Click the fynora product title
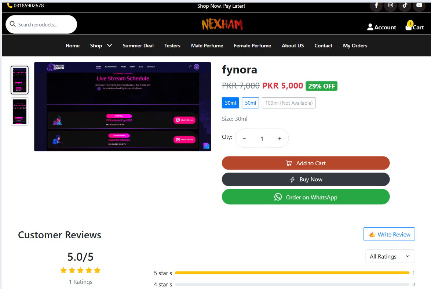Viewport: 431px width, 289px height. 240,70
